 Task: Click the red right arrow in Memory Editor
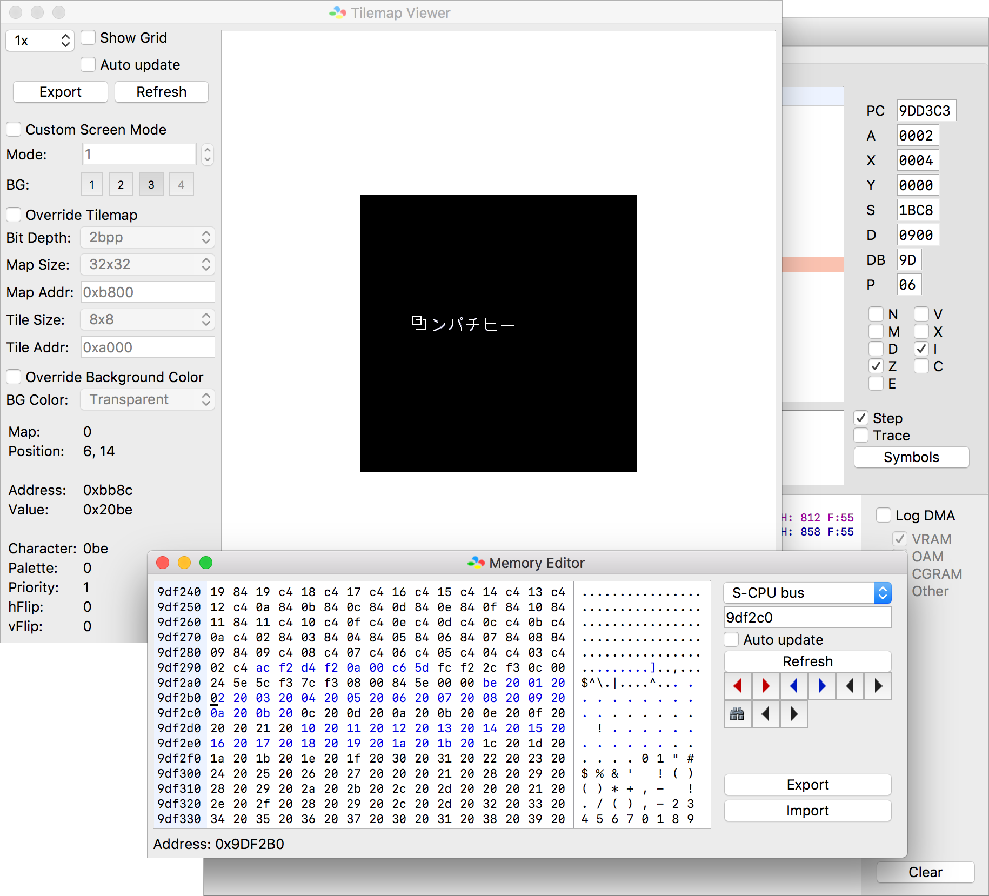click(766, 686)
